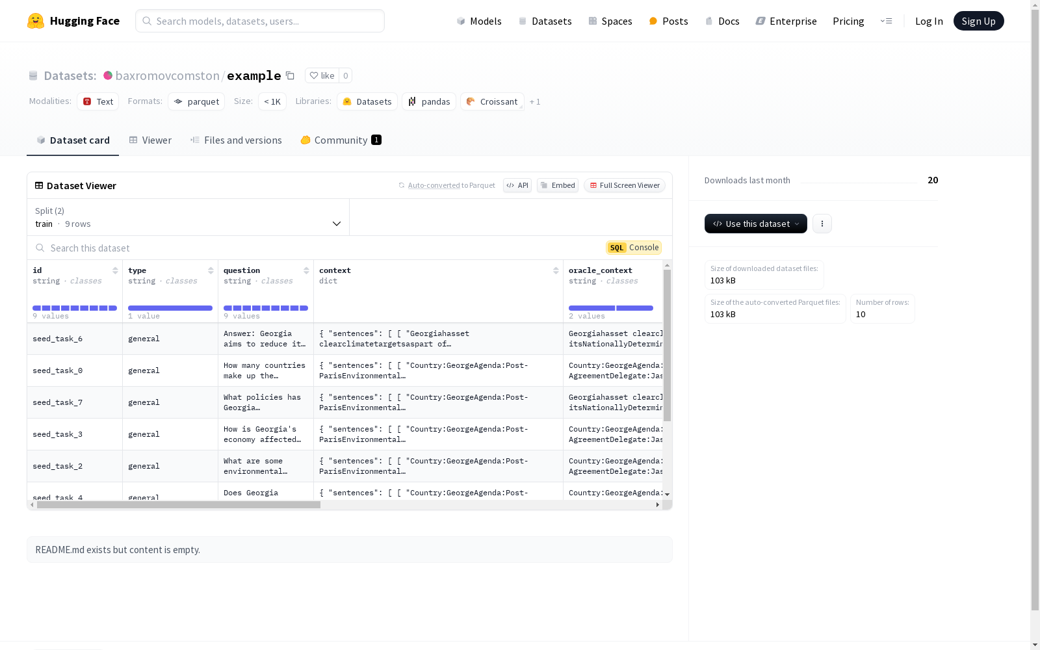This screenshot has height=650, width=1040.
Task: Click the "How is Georgia's economy affected" cell
Action: (x=266, y=434)
